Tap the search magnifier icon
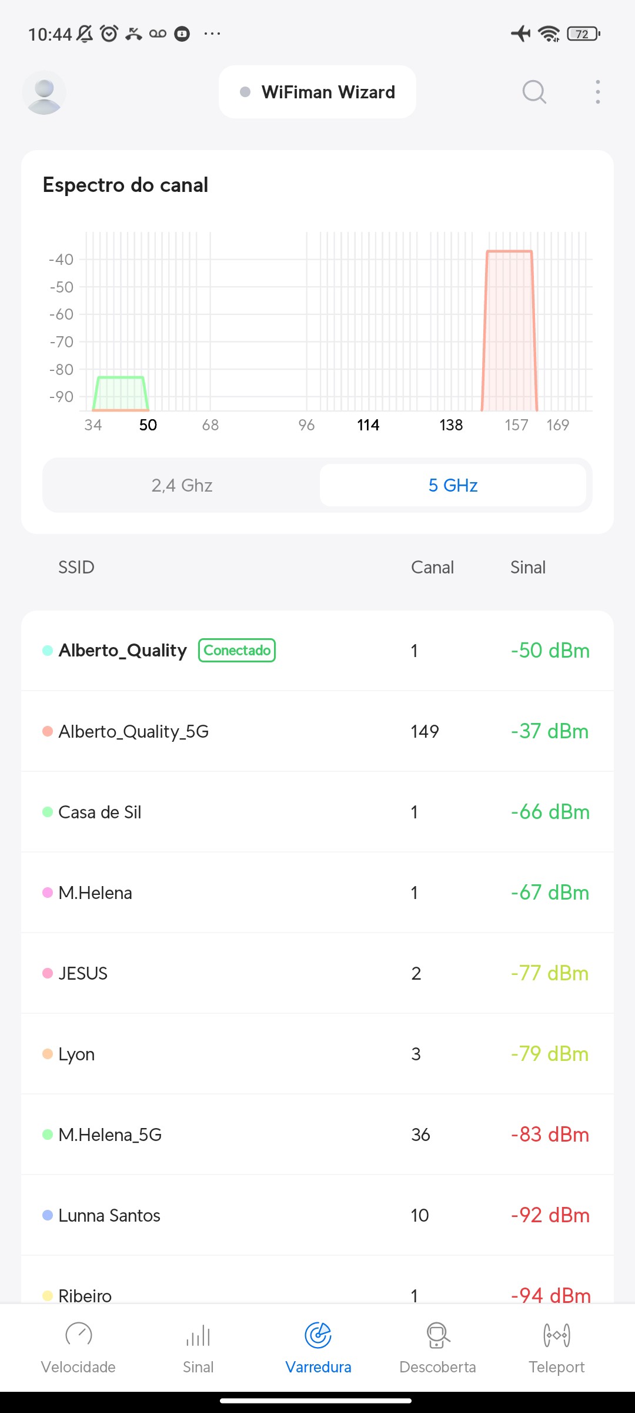Image resolution: width=635 pixels, height=1413 pixels. coord(534,92)
